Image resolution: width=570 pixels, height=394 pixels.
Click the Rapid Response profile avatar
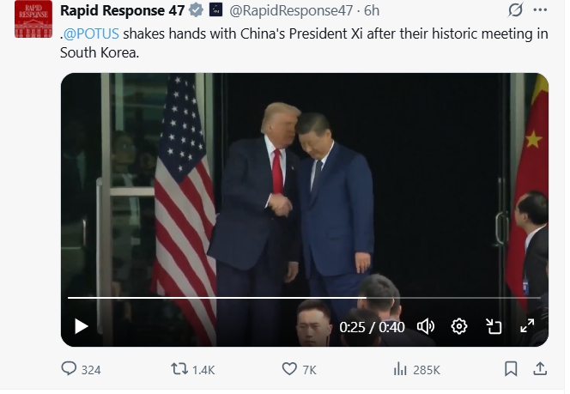[33, 21]
